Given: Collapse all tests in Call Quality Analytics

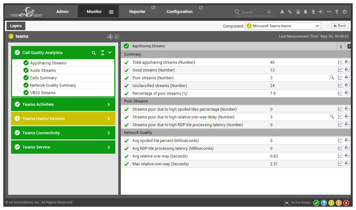Looking at the screenshot, I should pos(103,53).
